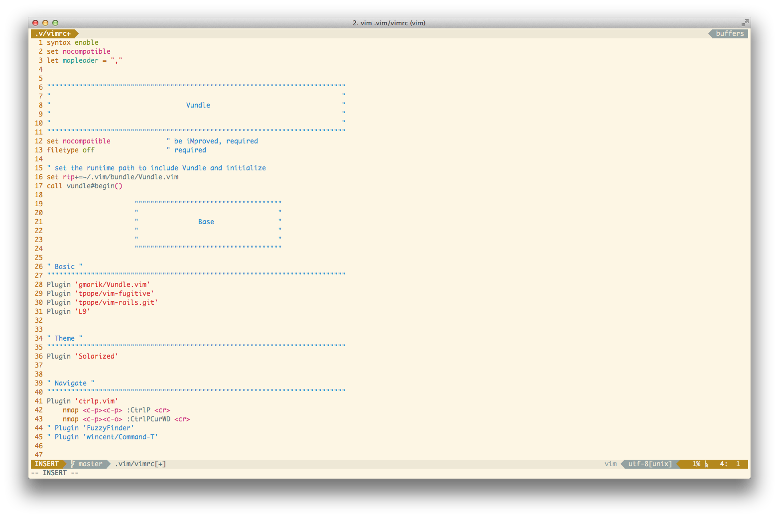Click the line number symbol in statusline
The image size is (779, 518).
706,464
